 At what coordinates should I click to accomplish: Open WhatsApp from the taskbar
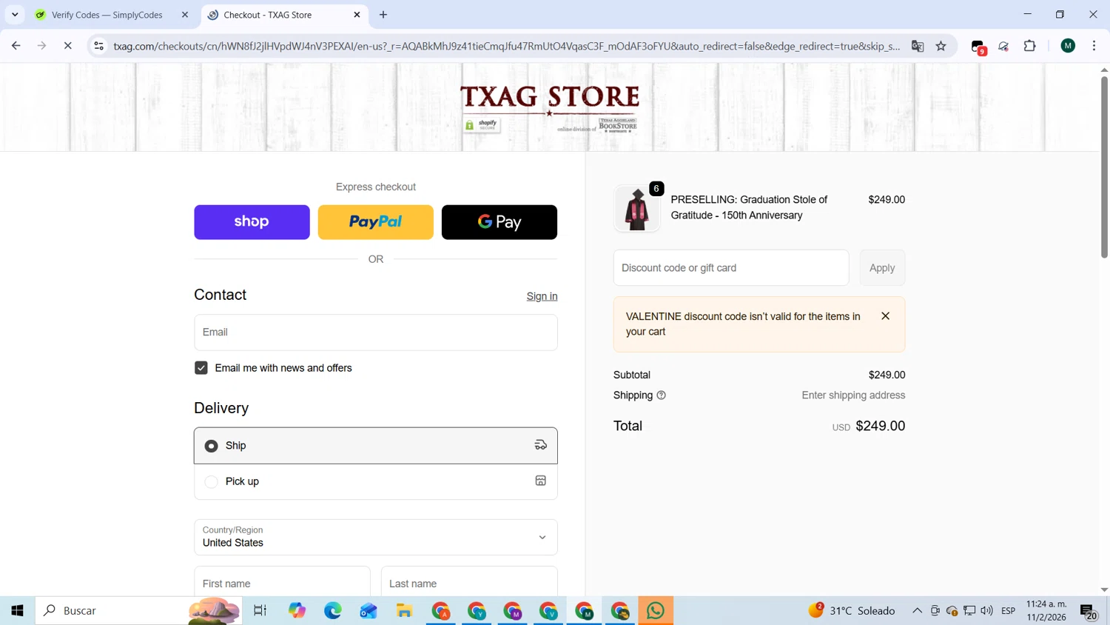[x=656, y=610]
